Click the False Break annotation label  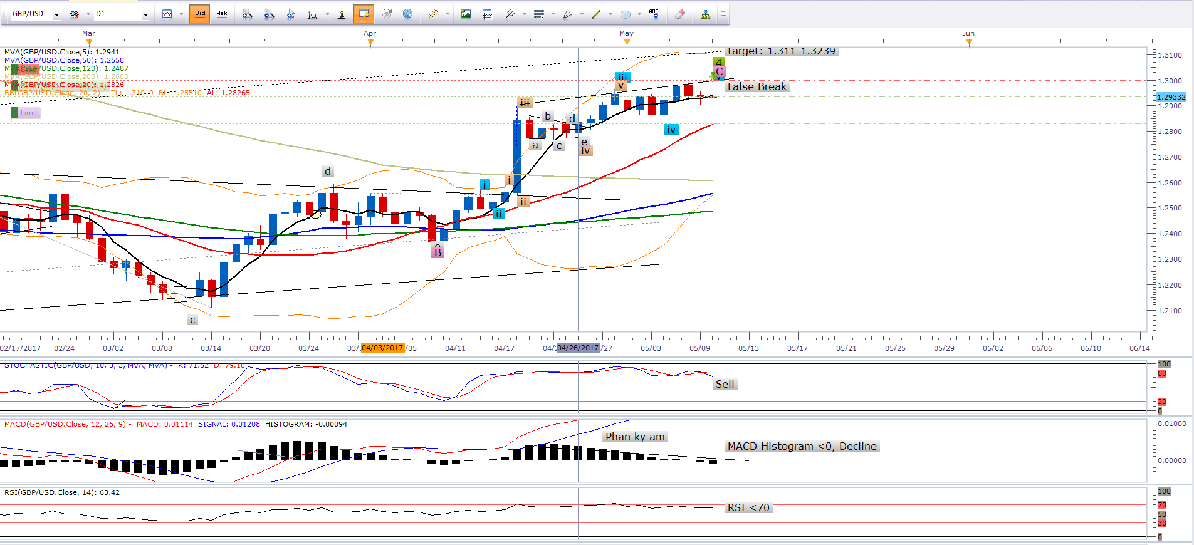(757, 86)
